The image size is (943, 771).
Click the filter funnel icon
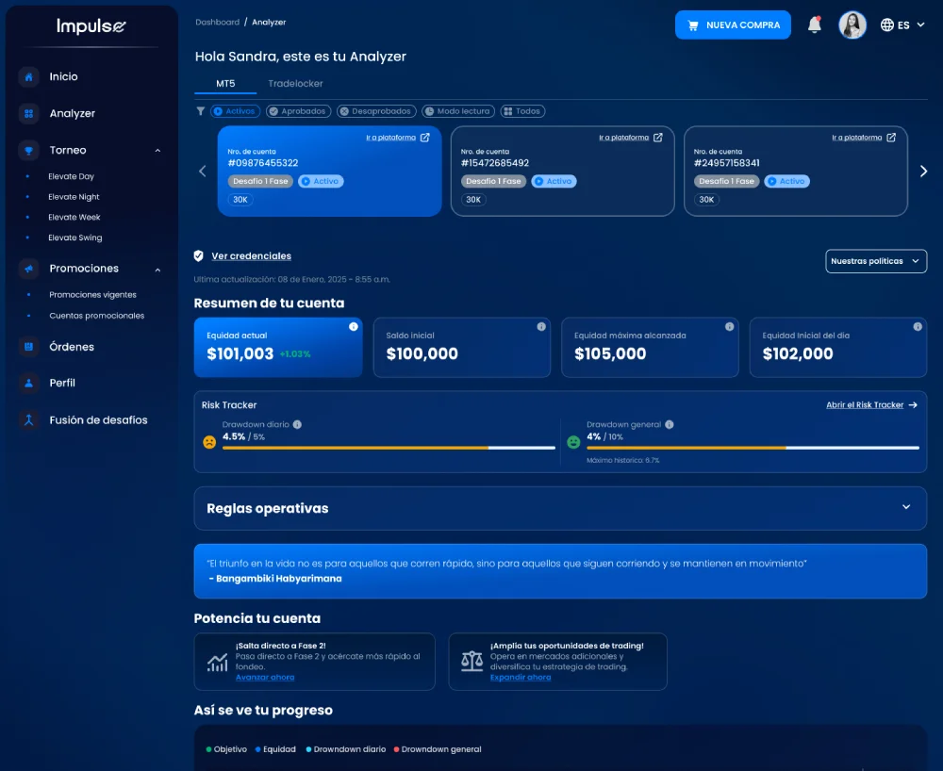(x=200, y=111)
